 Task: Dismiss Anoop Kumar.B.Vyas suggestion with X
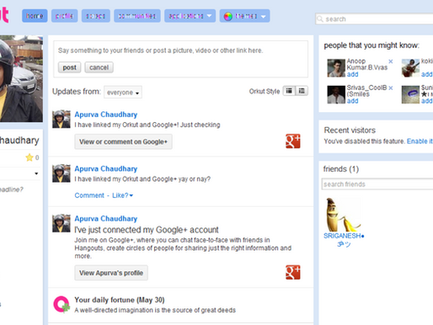(391, 61)
